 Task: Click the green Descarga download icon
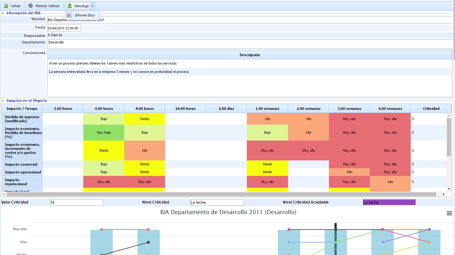tap(70, 6)
